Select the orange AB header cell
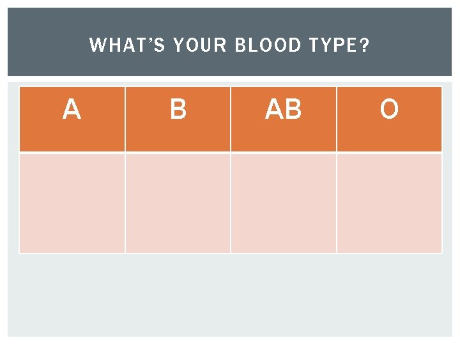The width and height of the screenshot is (460, 345). coord(284,119)
